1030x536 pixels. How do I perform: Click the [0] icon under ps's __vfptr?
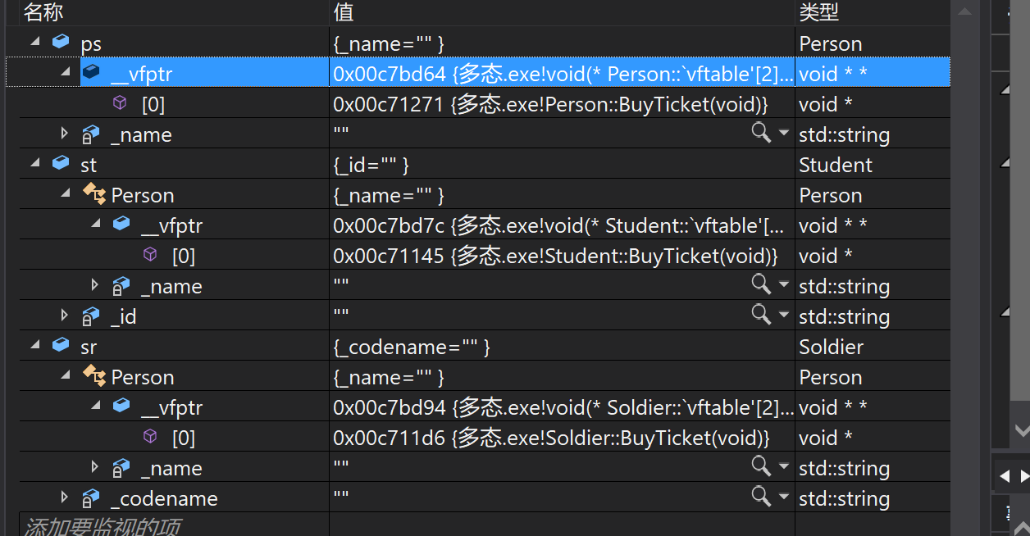pyautogui.click(x=121, y=103)
